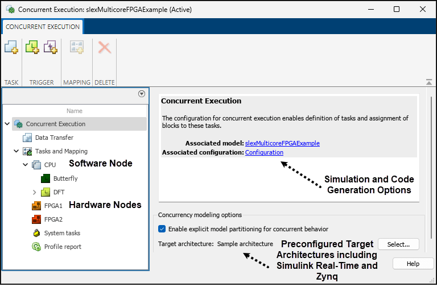Image resolution: width=437 pixels, height=287 pixels.
Task: Open the associated Configuration link
Action: (264, 152)
